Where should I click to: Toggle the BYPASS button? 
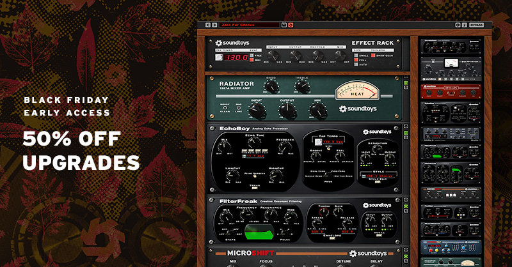[476, 25]
